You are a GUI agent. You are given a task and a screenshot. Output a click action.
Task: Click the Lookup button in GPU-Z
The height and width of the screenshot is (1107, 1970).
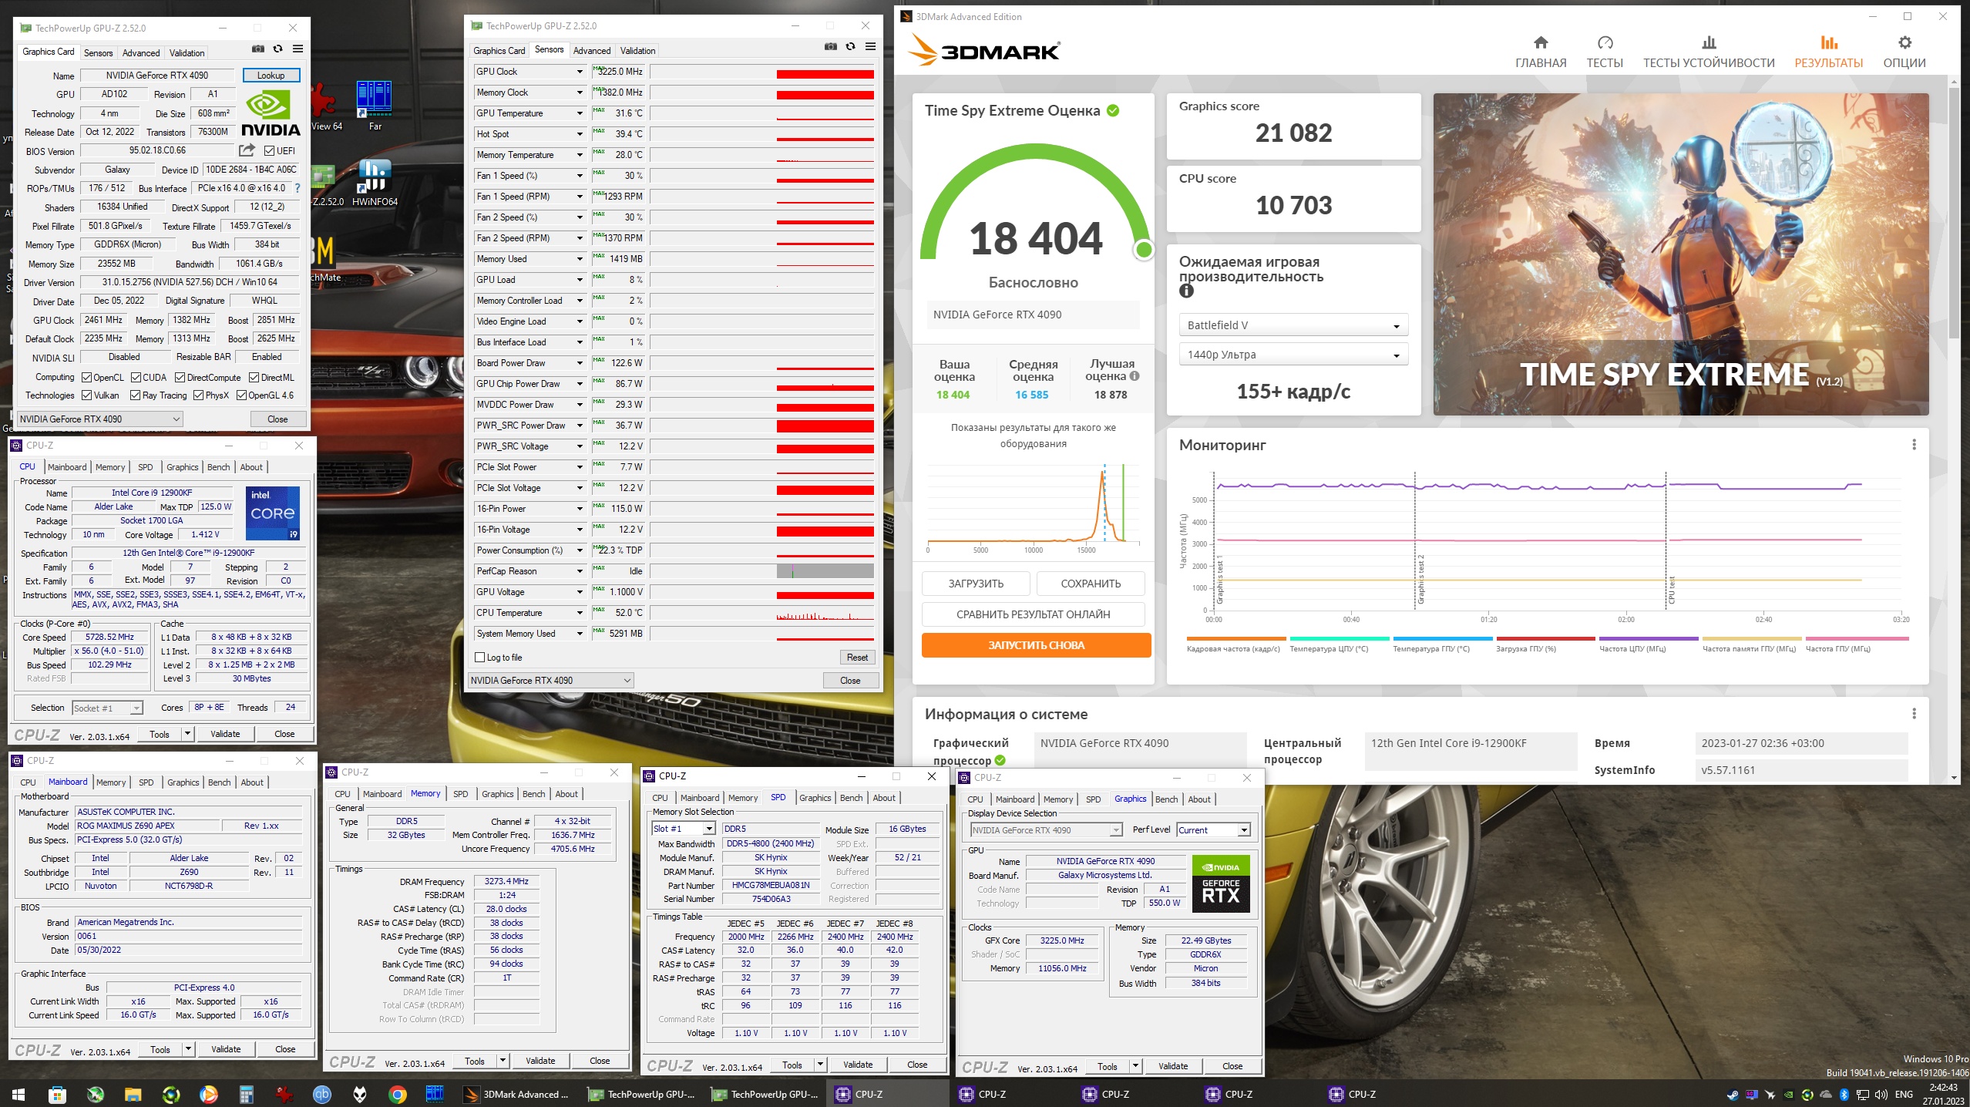[271, 76]
